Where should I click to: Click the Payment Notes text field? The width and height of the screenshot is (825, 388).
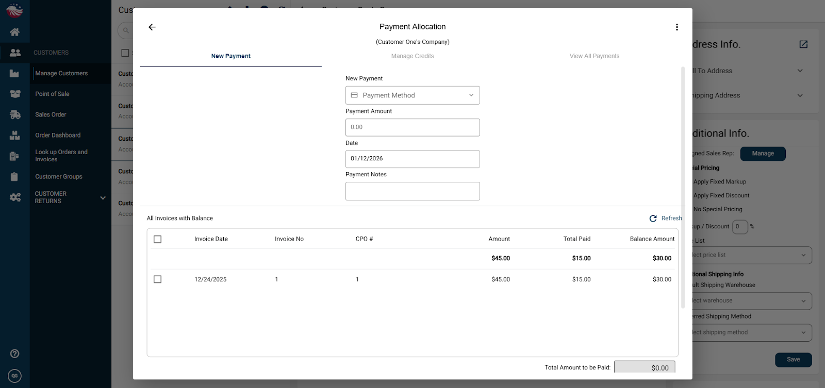(x=412, y=191)
